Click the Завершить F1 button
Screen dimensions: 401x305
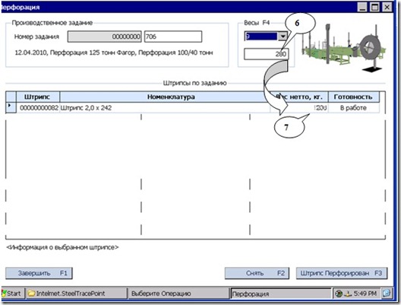(39, 273)
